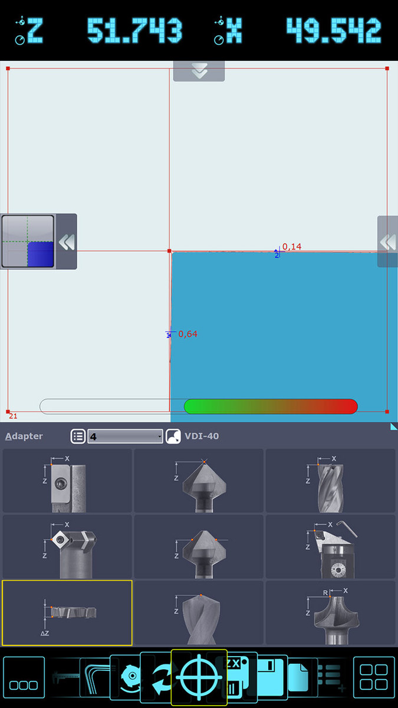Click the list-plus add entry icon
The height and width of the screenshot is (708, 398).
[x=331, y=677]
